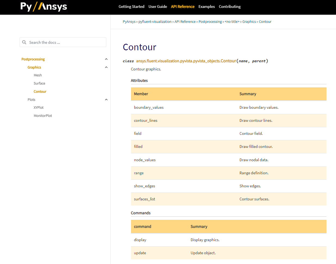
Task: Click 'Contour graphics.' description text
Action: pyautogui.click(x=146, y=69)
